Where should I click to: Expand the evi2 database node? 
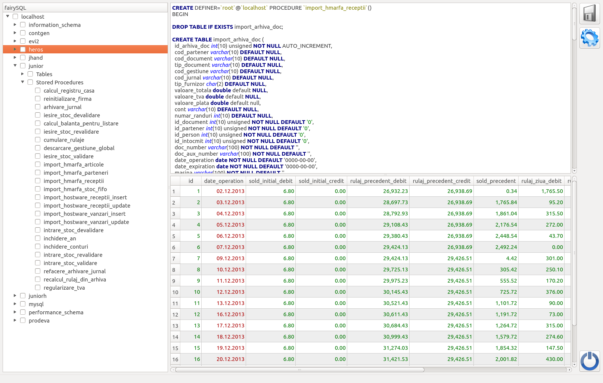[15, 41]
